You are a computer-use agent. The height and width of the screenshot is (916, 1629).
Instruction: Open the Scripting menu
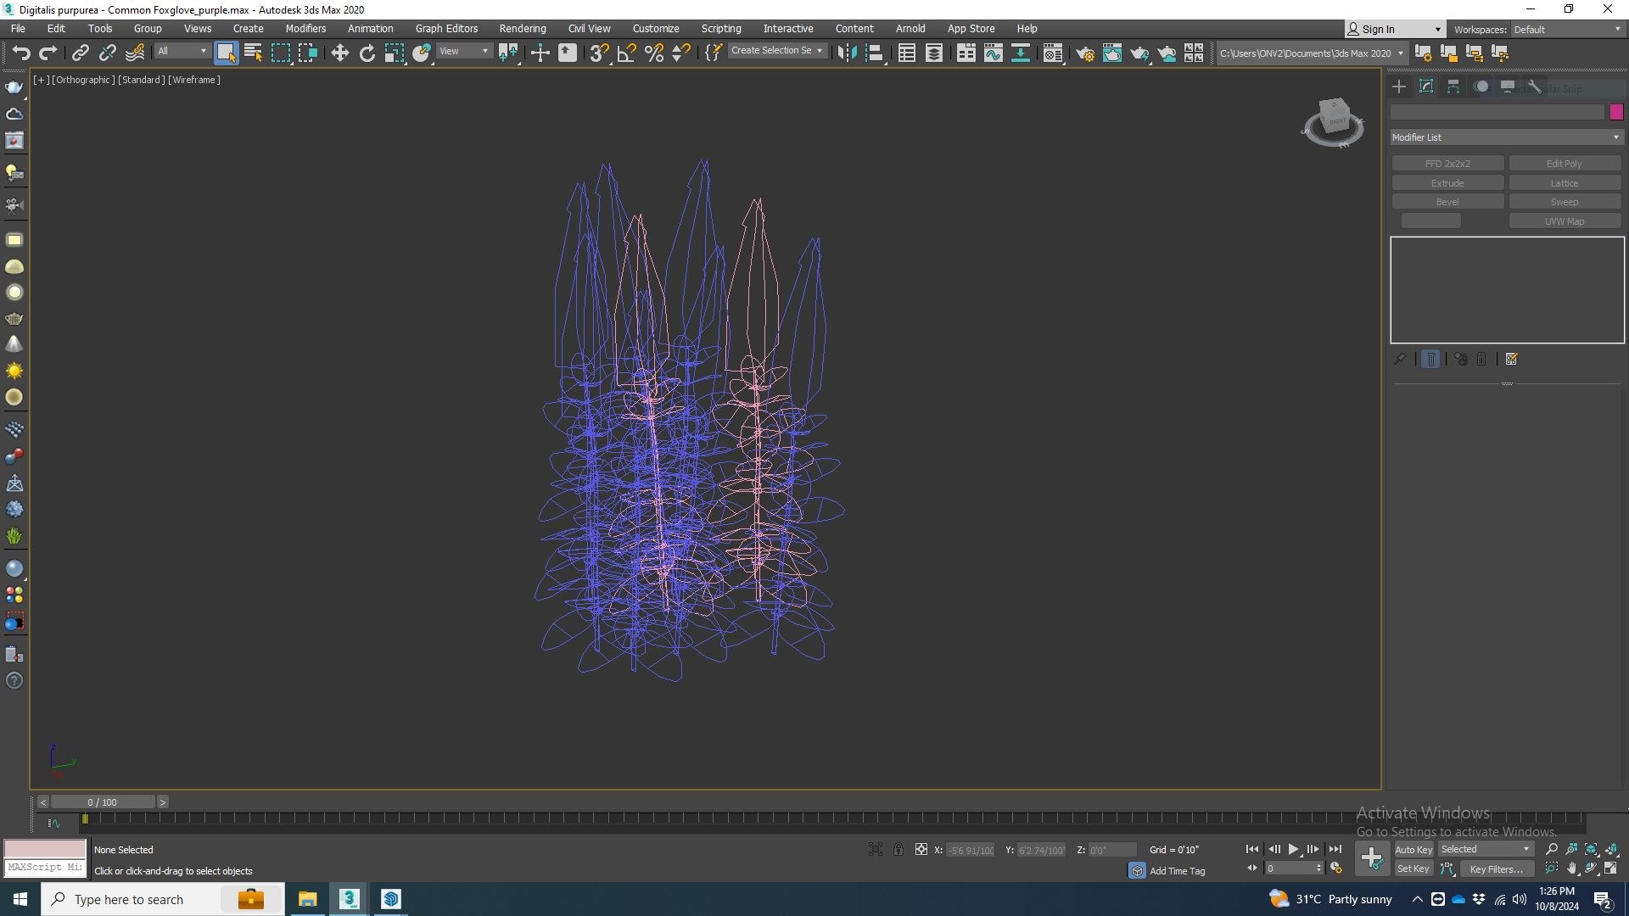coord(721,28)
